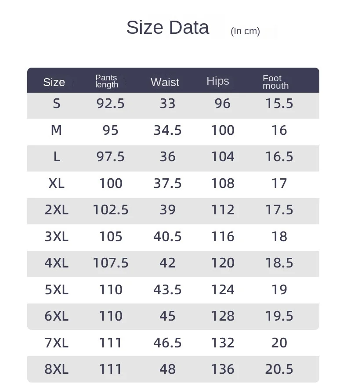Select the M size row label
This screenshot has width=347, height=390.
[x=56, y=130]
